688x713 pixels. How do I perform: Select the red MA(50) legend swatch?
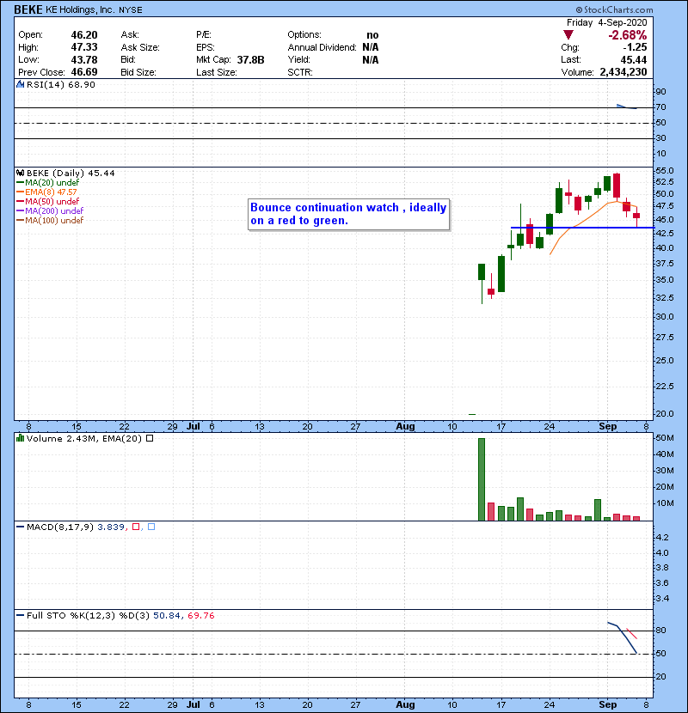coord(20,201)
